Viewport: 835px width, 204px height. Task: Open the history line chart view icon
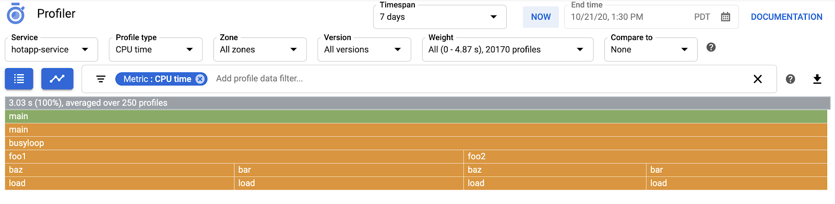57,79
